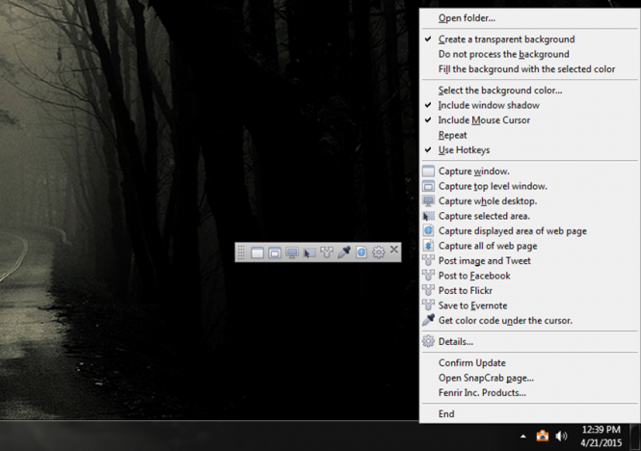Click Post to Flickr menu entry

click(528, 291)
